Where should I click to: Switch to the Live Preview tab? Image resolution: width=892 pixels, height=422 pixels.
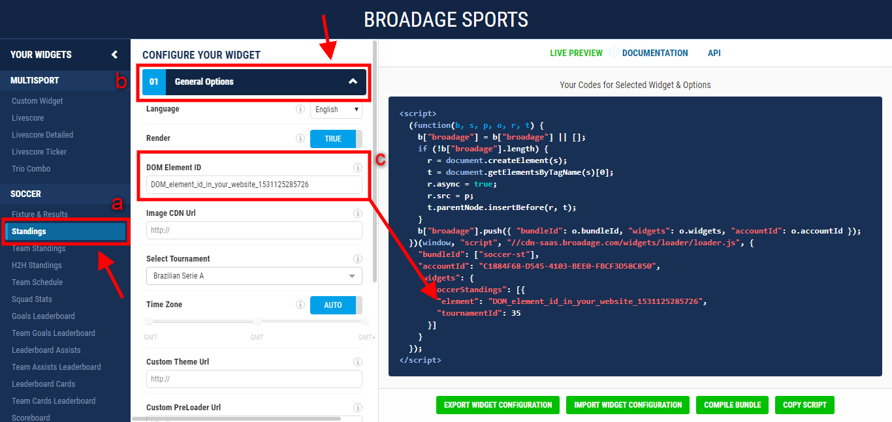(576, 53)
